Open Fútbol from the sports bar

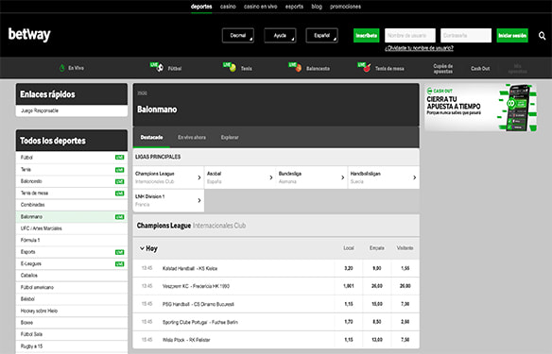pos(165,68)
